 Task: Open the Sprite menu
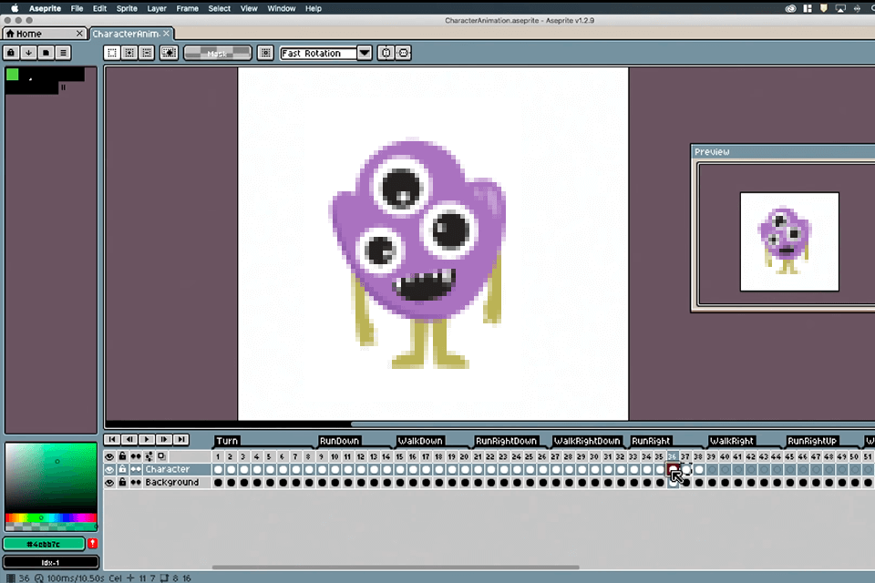pyautogui.click(x=127, y=8)
